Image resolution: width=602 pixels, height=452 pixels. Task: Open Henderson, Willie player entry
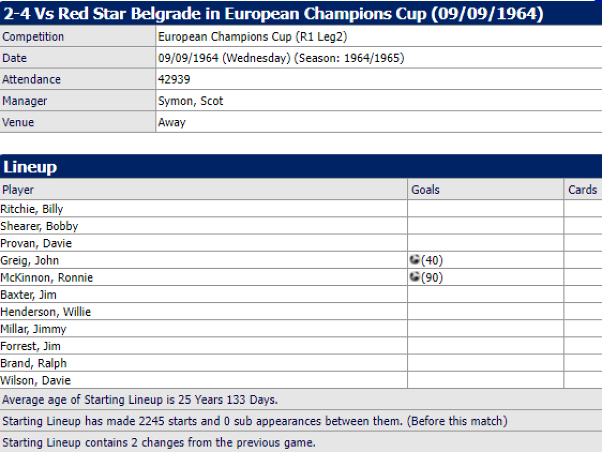pyautogui.click(x=46, y=312)
